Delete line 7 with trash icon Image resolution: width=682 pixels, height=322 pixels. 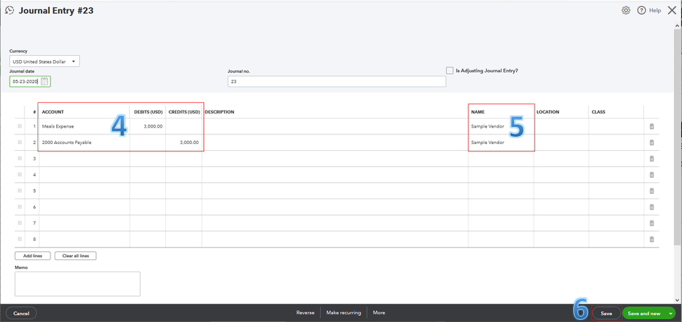[651, 223]
